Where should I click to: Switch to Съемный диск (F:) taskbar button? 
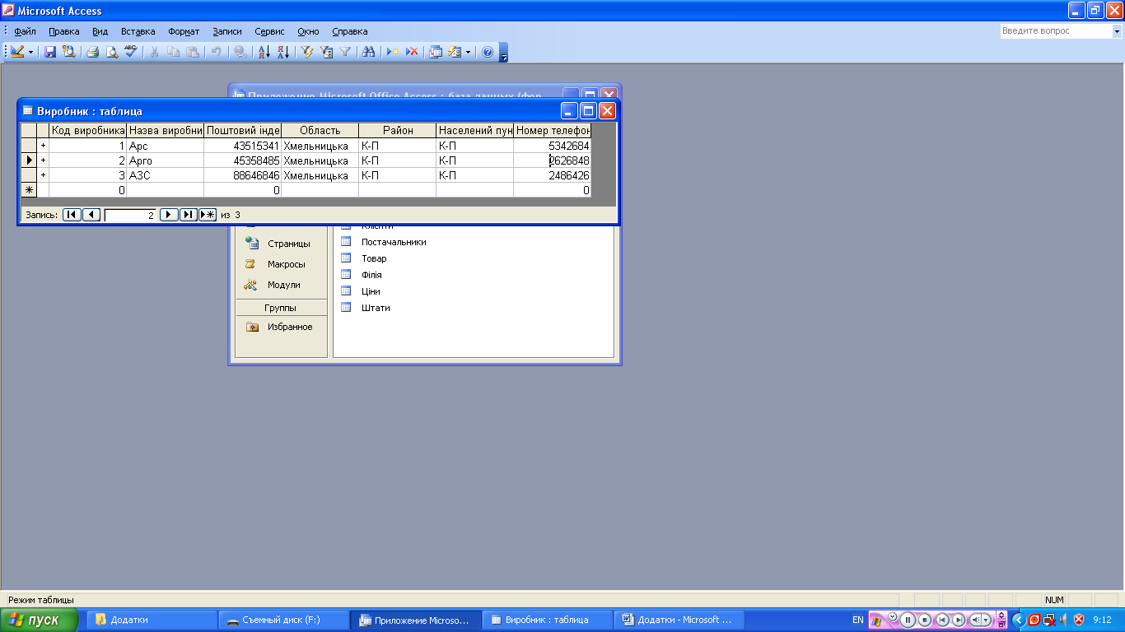tap(282, 620)
